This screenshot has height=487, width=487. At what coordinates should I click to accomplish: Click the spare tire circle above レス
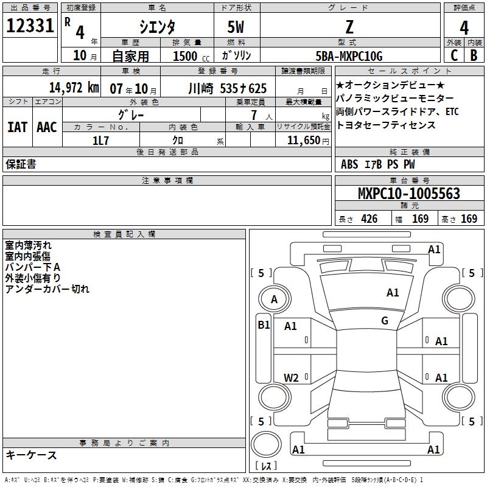tap(266, 444)
